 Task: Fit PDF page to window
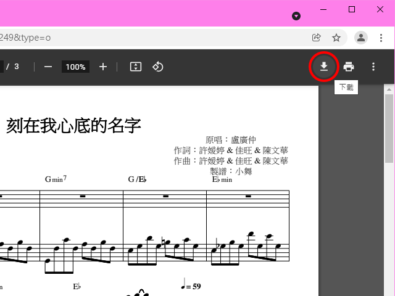click(136, 67)
